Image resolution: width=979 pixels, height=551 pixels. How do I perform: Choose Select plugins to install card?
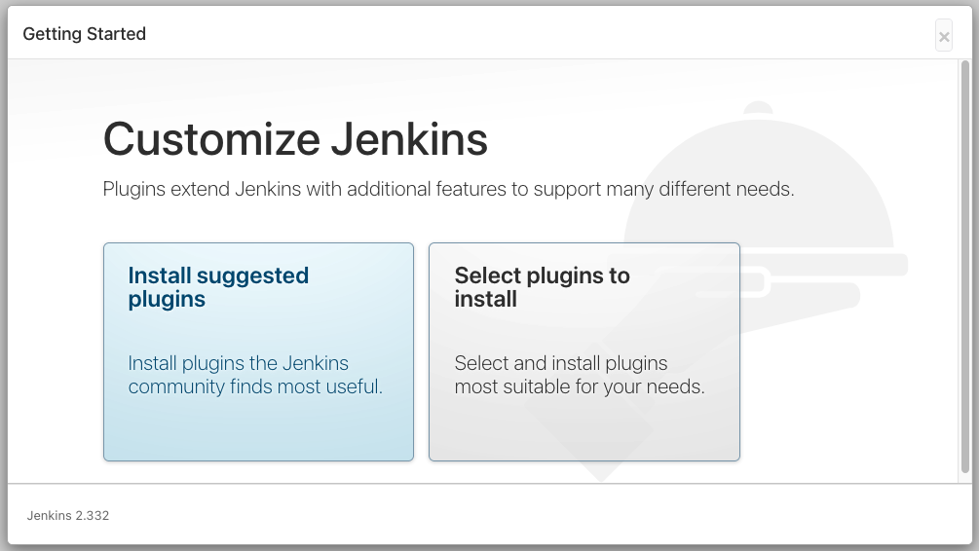coord(584,352)
